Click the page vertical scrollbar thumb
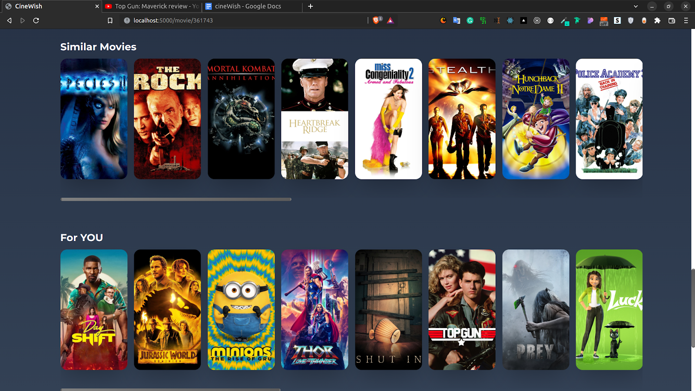This screenshot has height=391, width=695. point(693,308)
